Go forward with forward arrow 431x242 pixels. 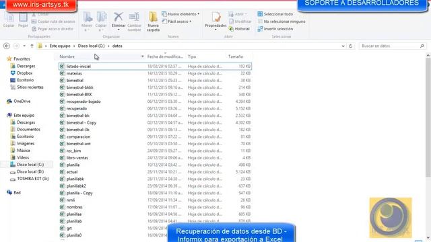click(x=16, y=46)
